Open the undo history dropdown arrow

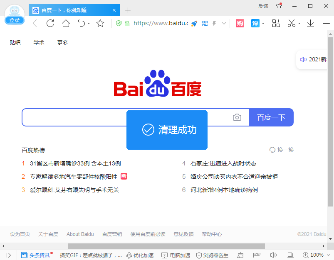click(89, 23)
